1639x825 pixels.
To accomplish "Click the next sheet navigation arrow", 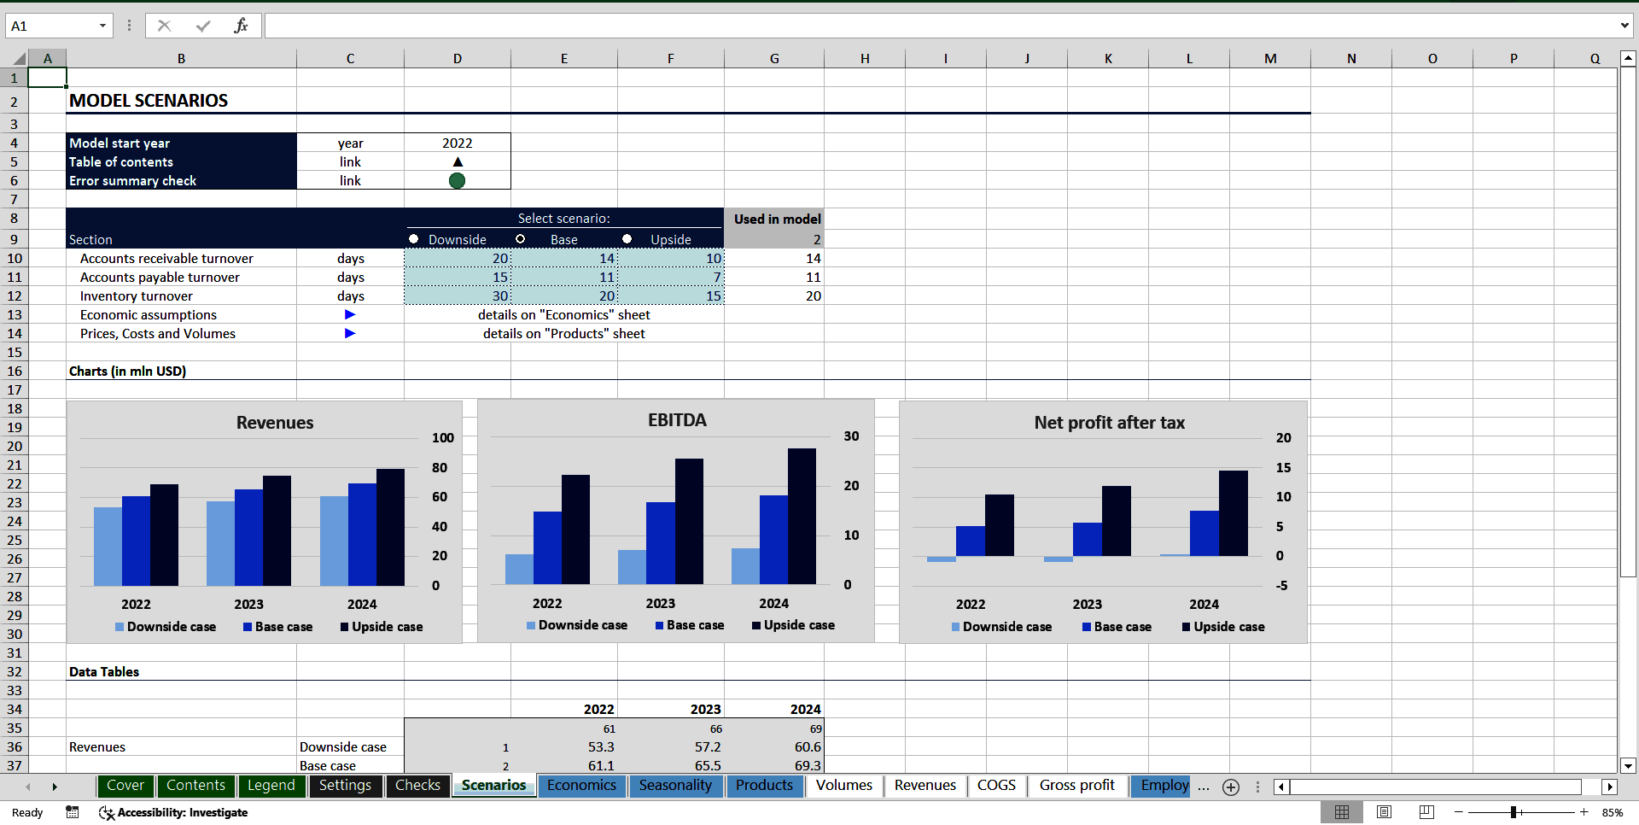I will 55,787.
